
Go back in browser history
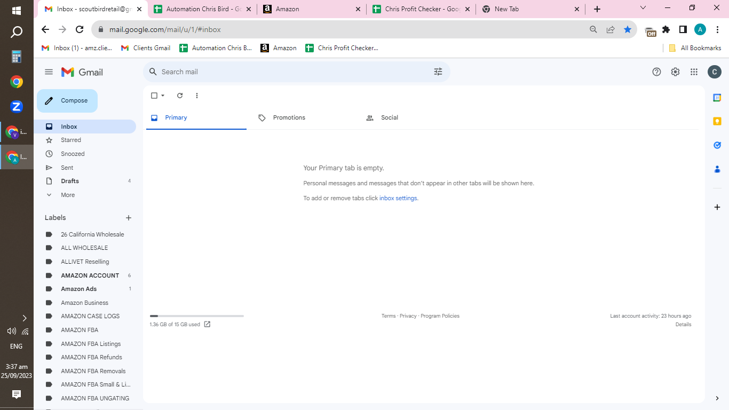45,30
